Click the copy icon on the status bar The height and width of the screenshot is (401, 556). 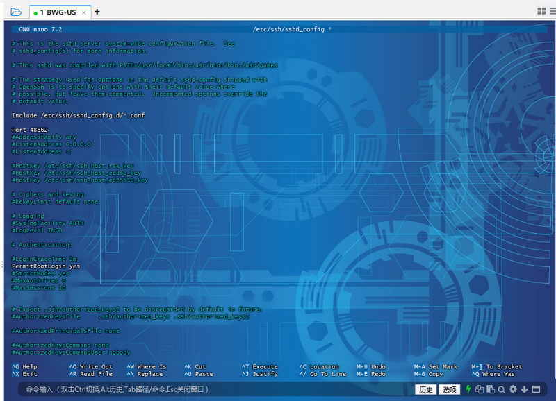[x=480, y=389]
